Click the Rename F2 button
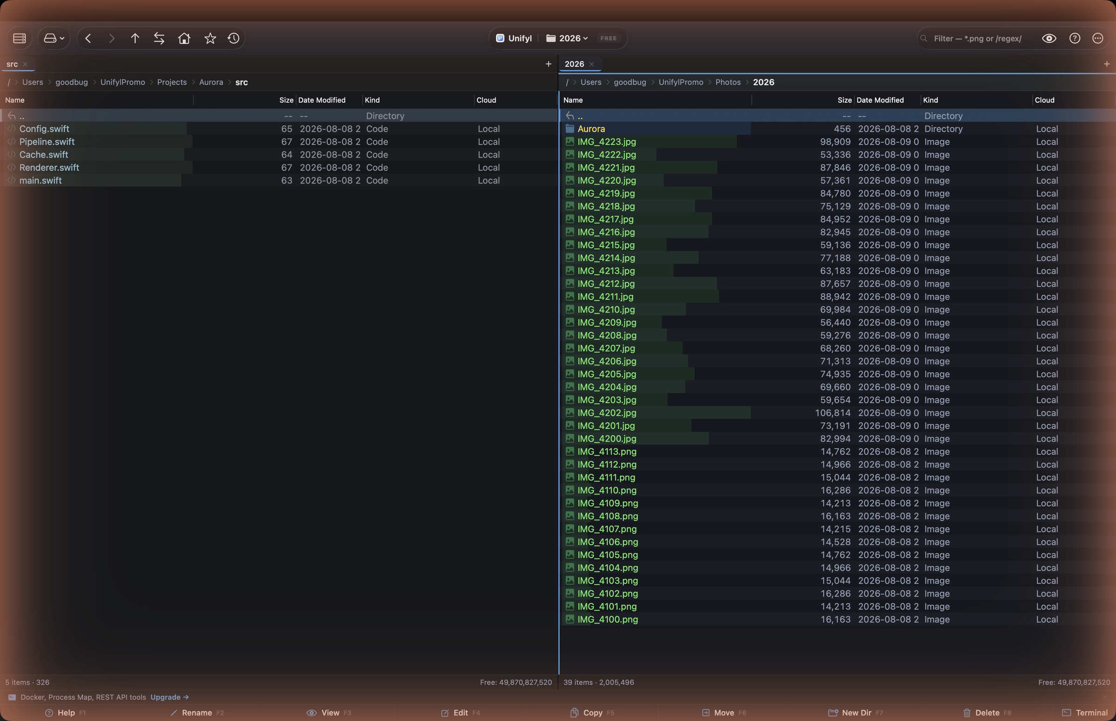 tap(197, 713)
